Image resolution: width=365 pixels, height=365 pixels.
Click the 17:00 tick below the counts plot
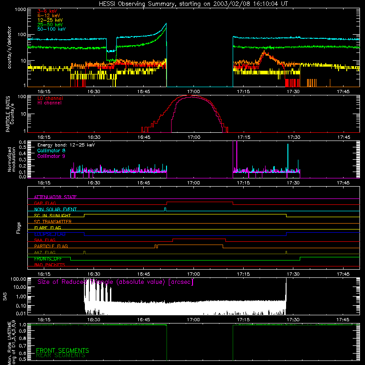point(193,92)
